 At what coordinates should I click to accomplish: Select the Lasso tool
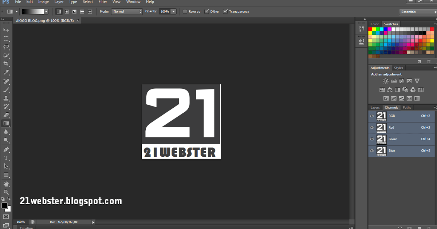point(6,47)
